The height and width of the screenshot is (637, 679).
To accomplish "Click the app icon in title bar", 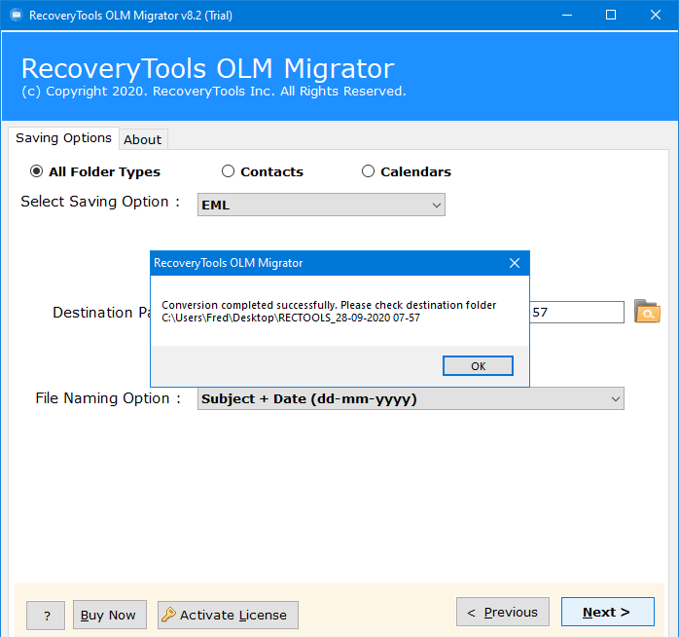I will click(x=16, y=16).
